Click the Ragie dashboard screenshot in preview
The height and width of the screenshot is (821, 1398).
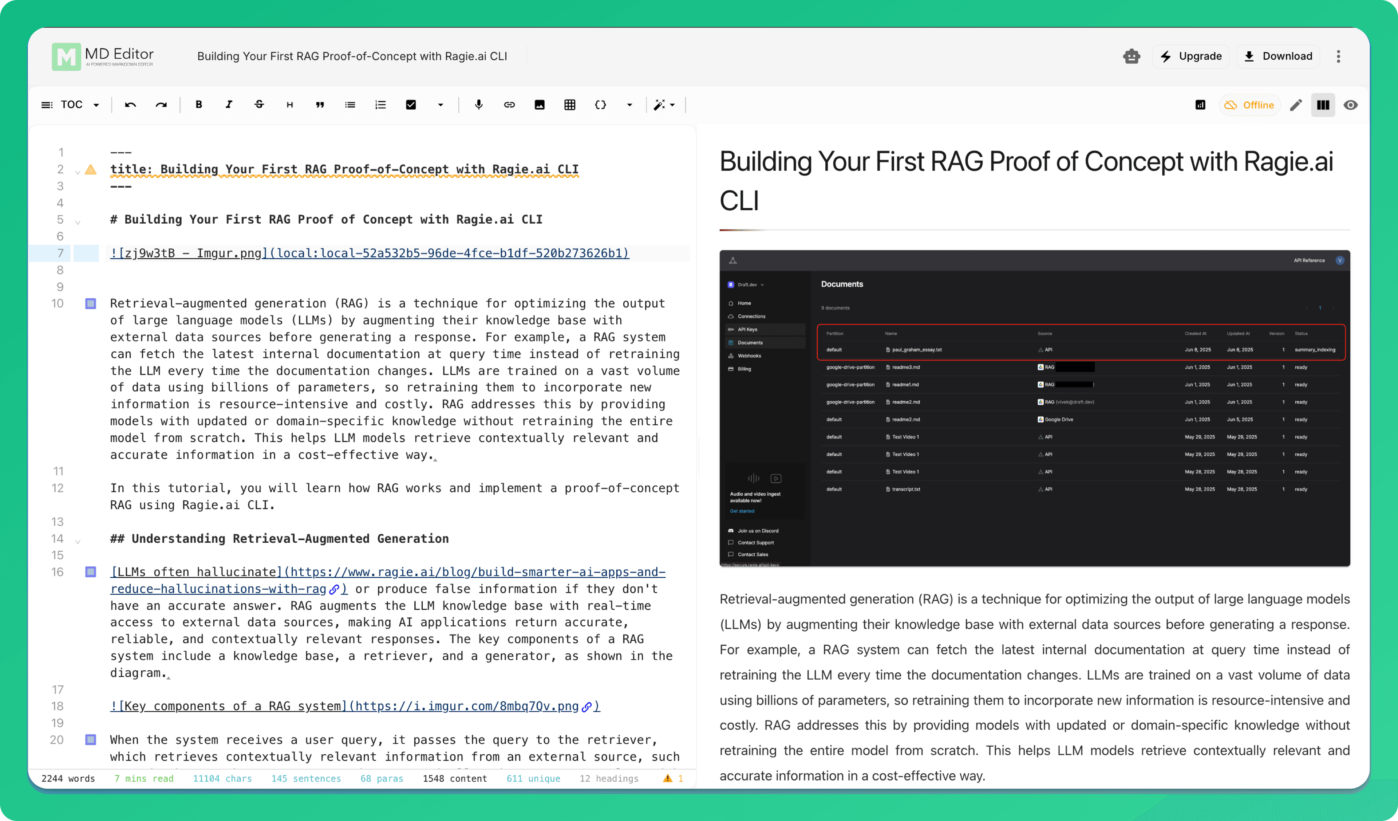(1035, 408)
